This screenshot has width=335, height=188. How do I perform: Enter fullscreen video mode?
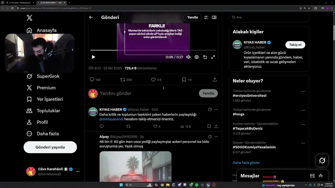(x=213, y=57)
